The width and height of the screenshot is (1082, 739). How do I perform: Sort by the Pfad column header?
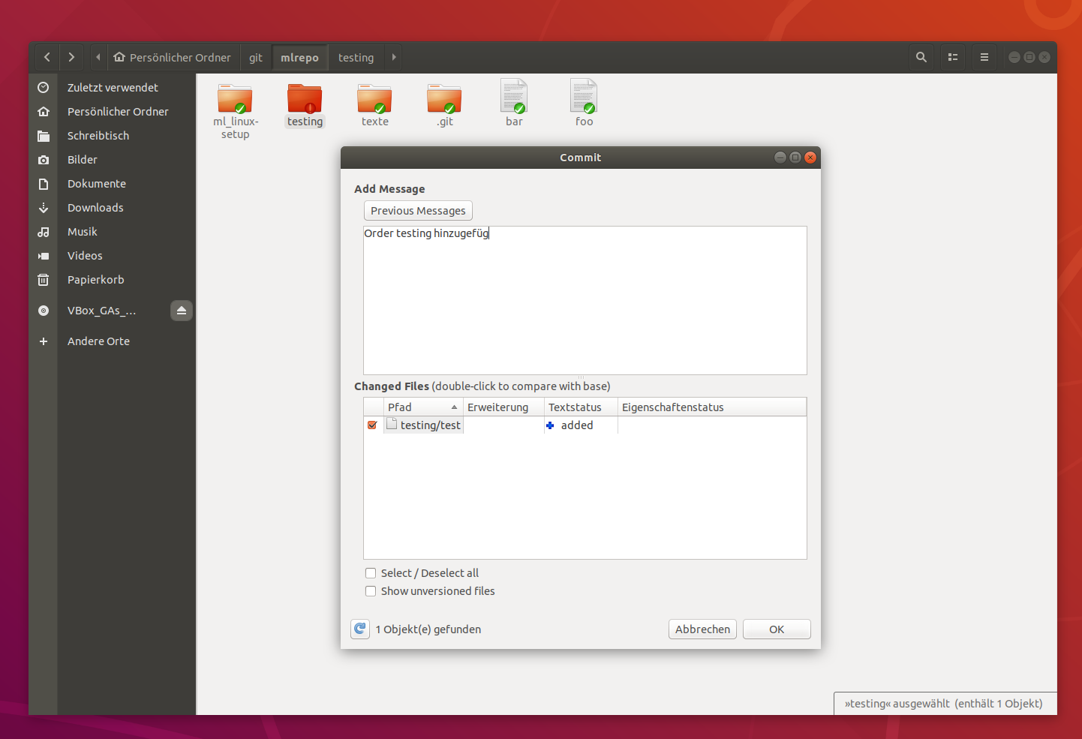point(422,407)
